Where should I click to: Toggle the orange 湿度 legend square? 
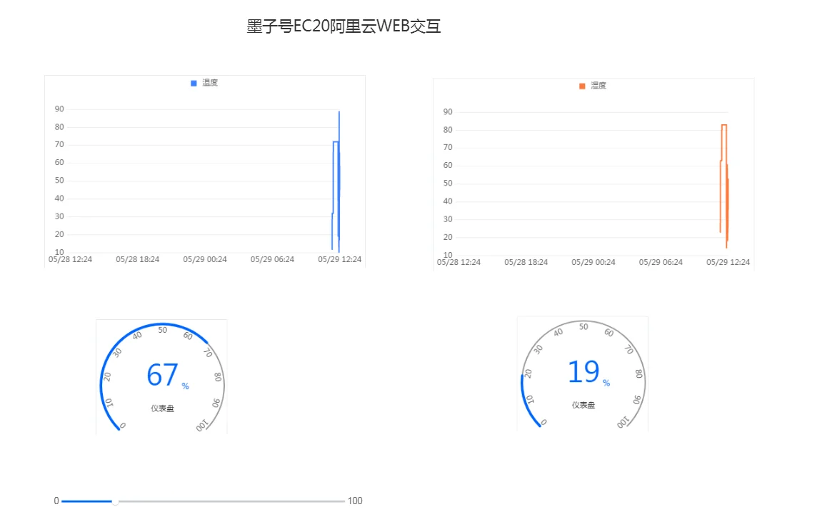pos(582,86)
